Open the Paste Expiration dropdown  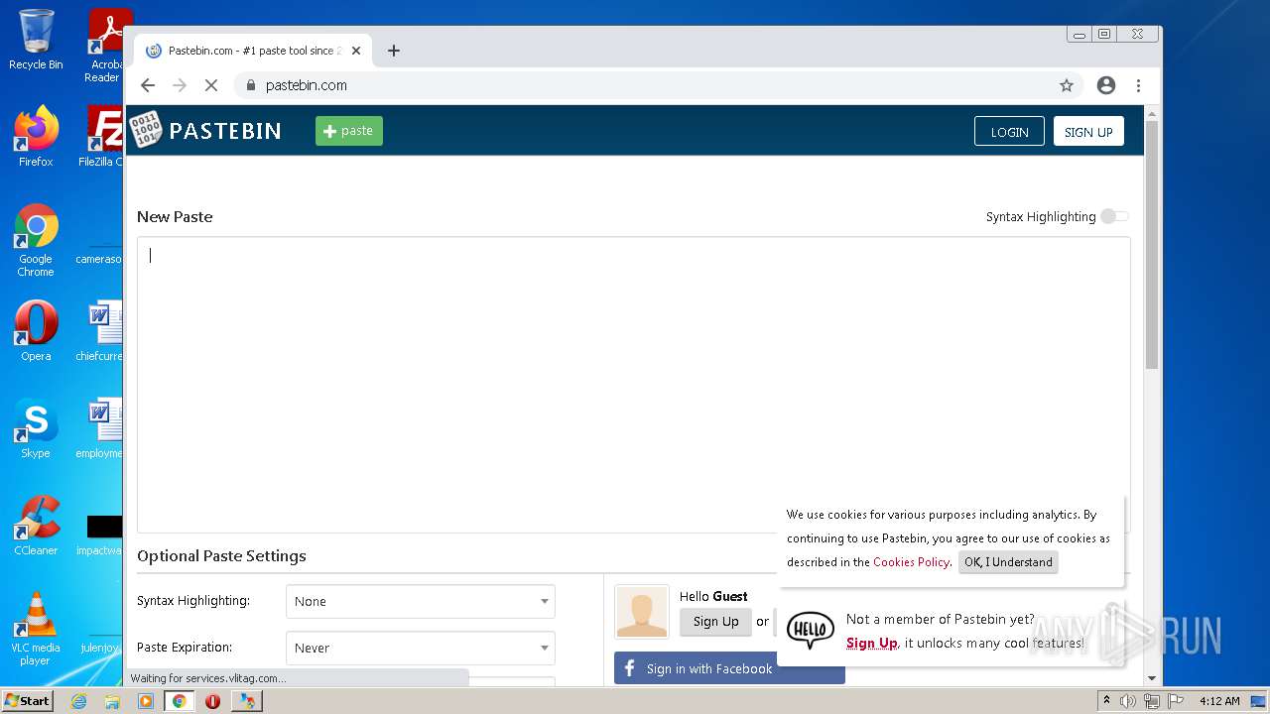pyautogui.click(x=421, y=648)
